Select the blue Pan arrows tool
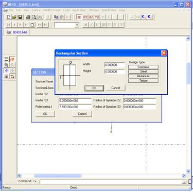 pos(7,71)
